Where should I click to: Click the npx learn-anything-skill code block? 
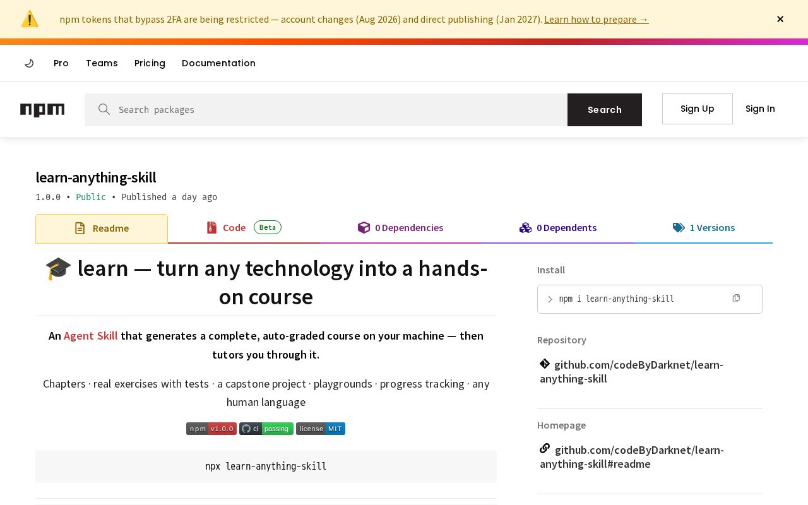click(266, 466)
